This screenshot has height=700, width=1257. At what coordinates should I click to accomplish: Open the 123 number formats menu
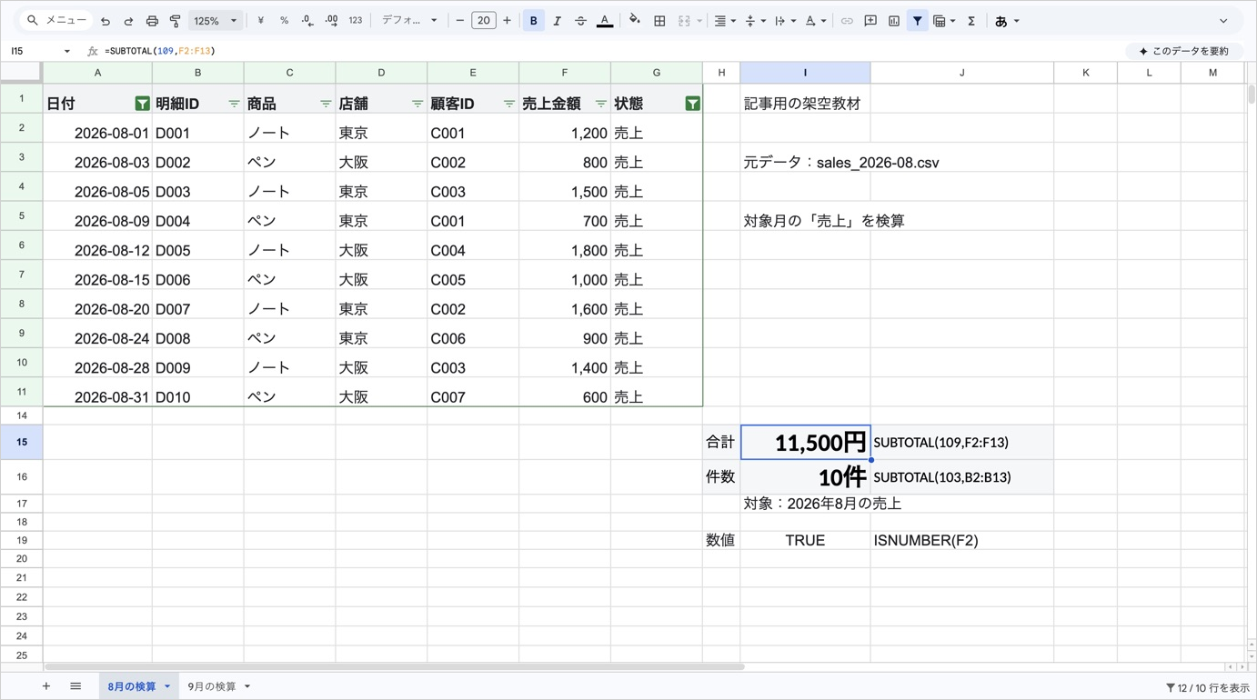tap(356, 21)
